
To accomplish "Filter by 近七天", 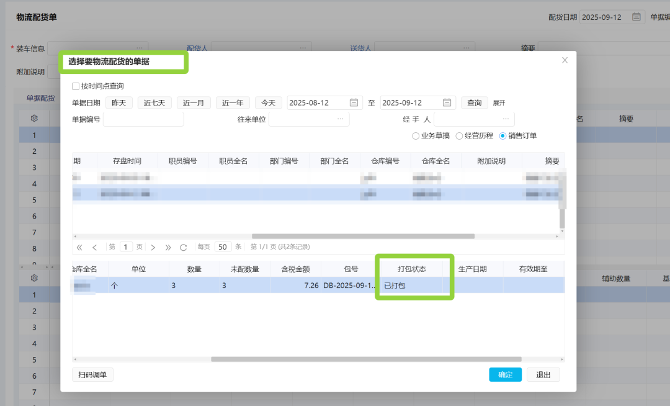I will coord(154,103).
